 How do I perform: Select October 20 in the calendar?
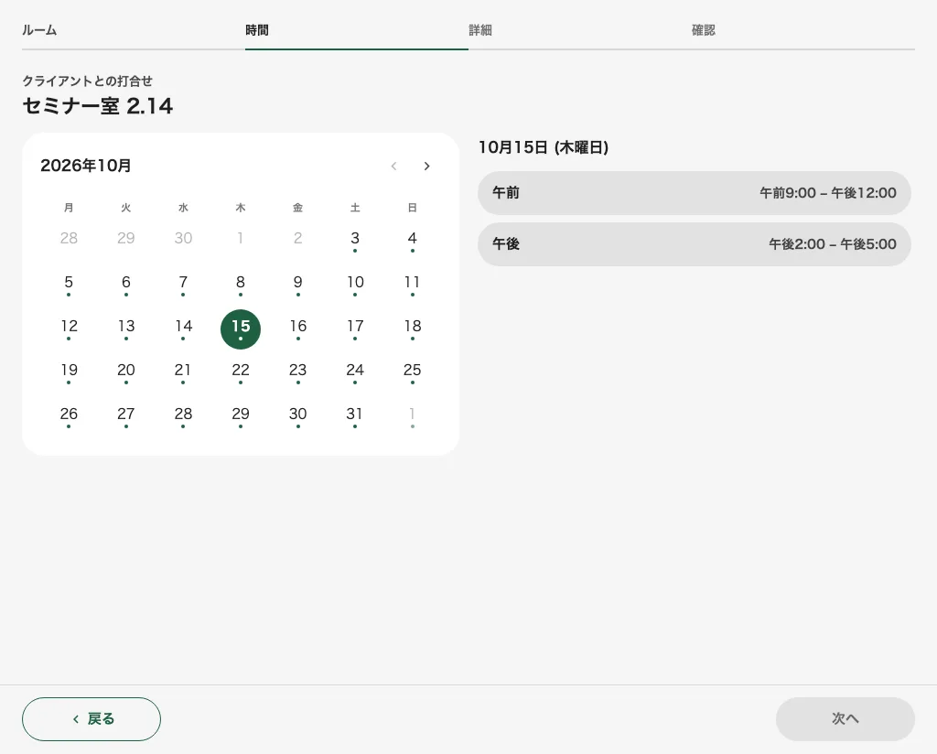tap(126, 372)
